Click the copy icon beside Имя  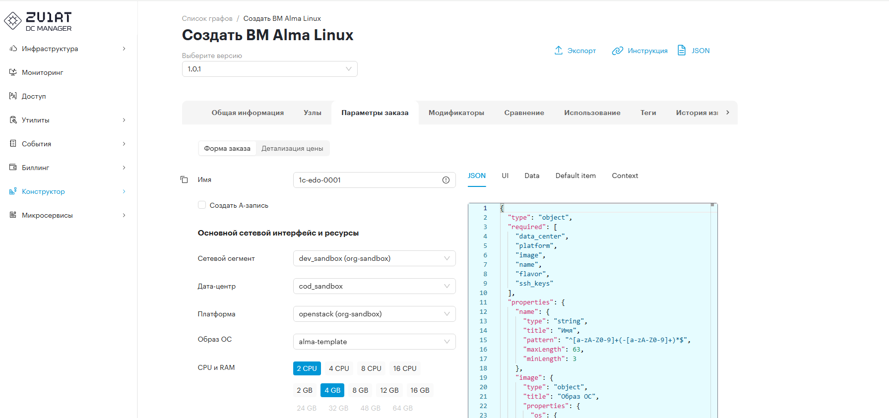[x=184, y=179]
